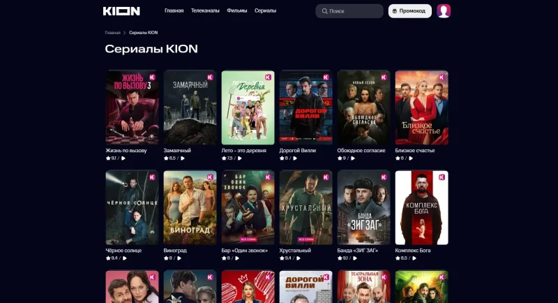Click play icon under Дорогой Вилли
The width and height of the screenshot is (558, 303).
click(x=295, y=158)
